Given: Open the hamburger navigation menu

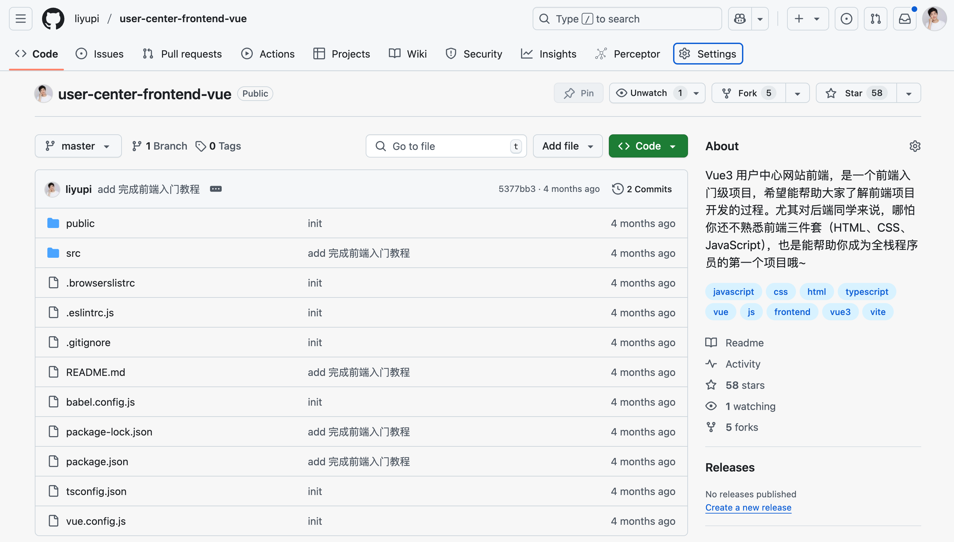Looking at the screenshot, I should coord(21,19).
